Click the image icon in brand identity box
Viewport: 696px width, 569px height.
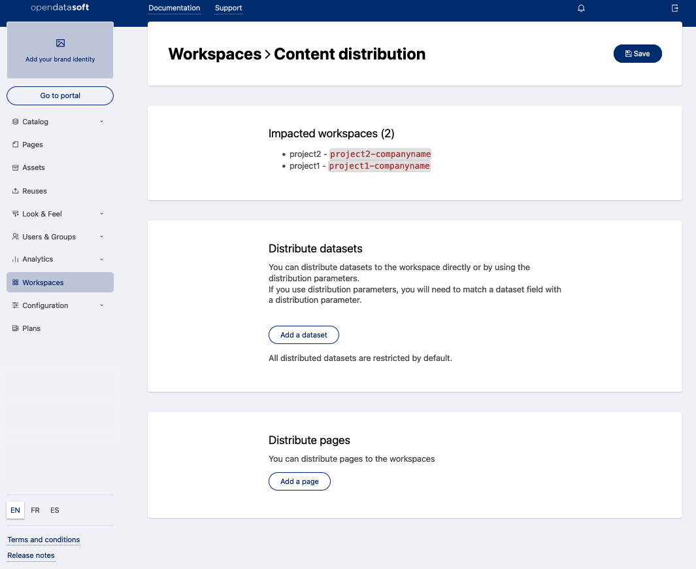[x=60, y=43]
